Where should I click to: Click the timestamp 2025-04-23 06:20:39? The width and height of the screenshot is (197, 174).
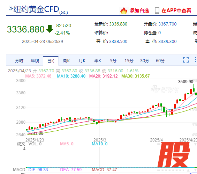click(43, 42)
